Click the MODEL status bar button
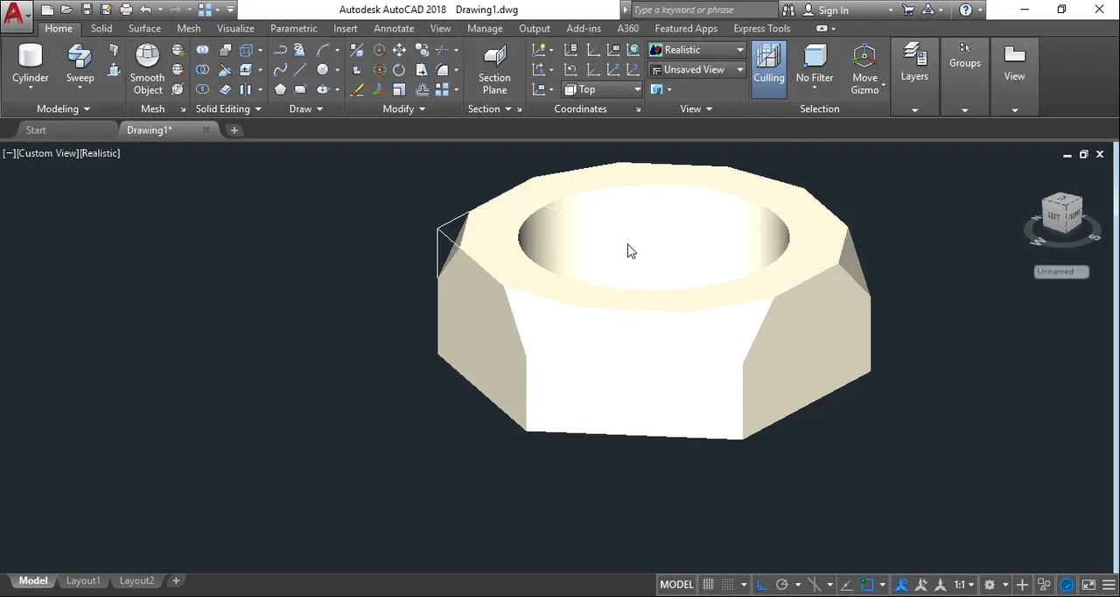Image resolution: width=1120 pixels, height=597 pixels. pos(676,585)
